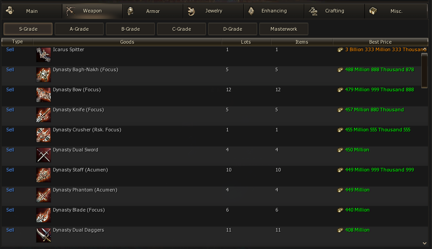Select the Dynasty Staff (Acumen) icon
The width and height of the screenshot is (432, 249).
pos(44,175)
